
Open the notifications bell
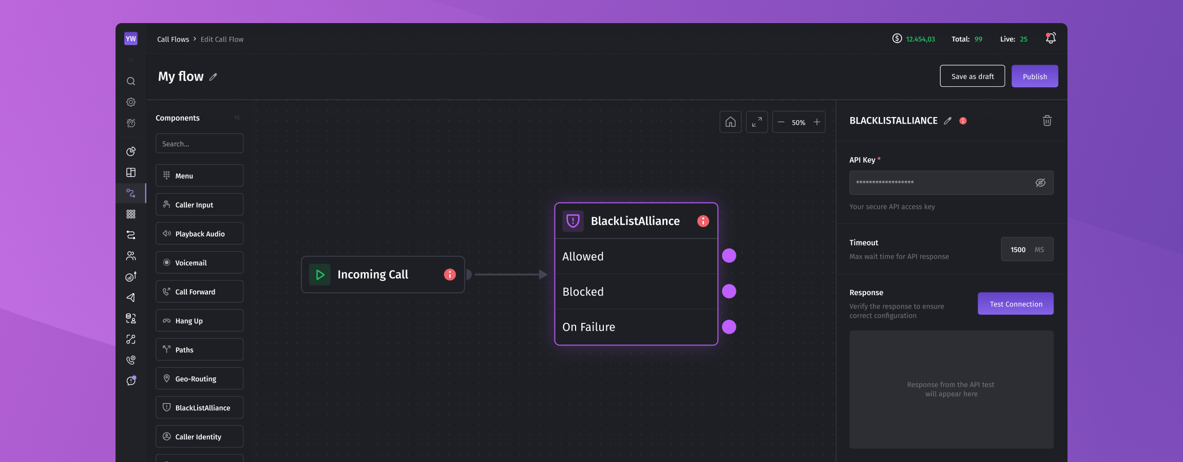click(x=1051, y=38)
